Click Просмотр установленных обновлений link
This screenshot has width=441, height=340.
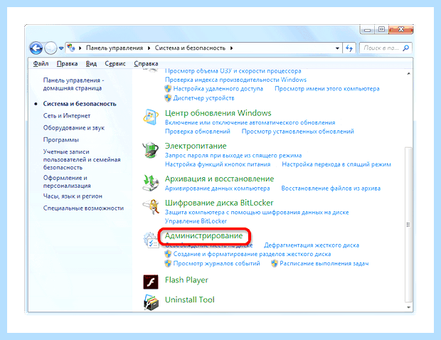click(297, 132)
